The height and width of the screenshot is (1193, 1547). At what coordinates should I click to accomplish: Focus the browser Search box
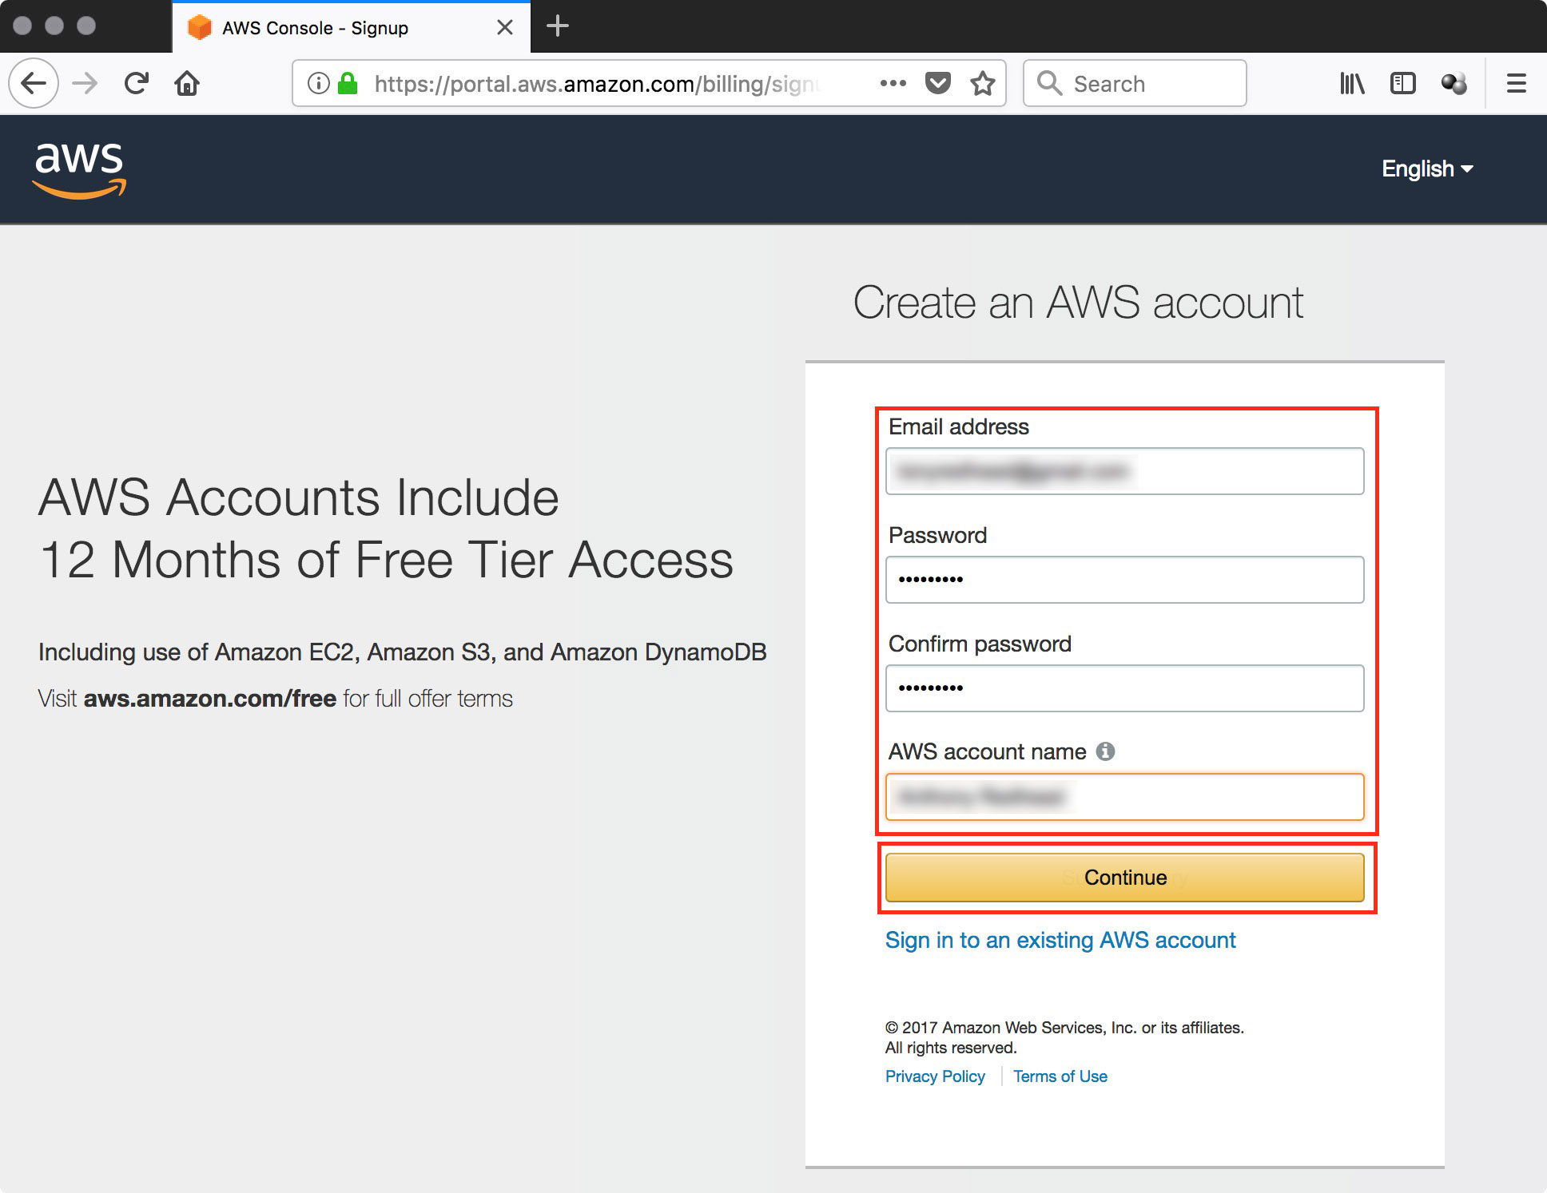[x=1135, y=83]
